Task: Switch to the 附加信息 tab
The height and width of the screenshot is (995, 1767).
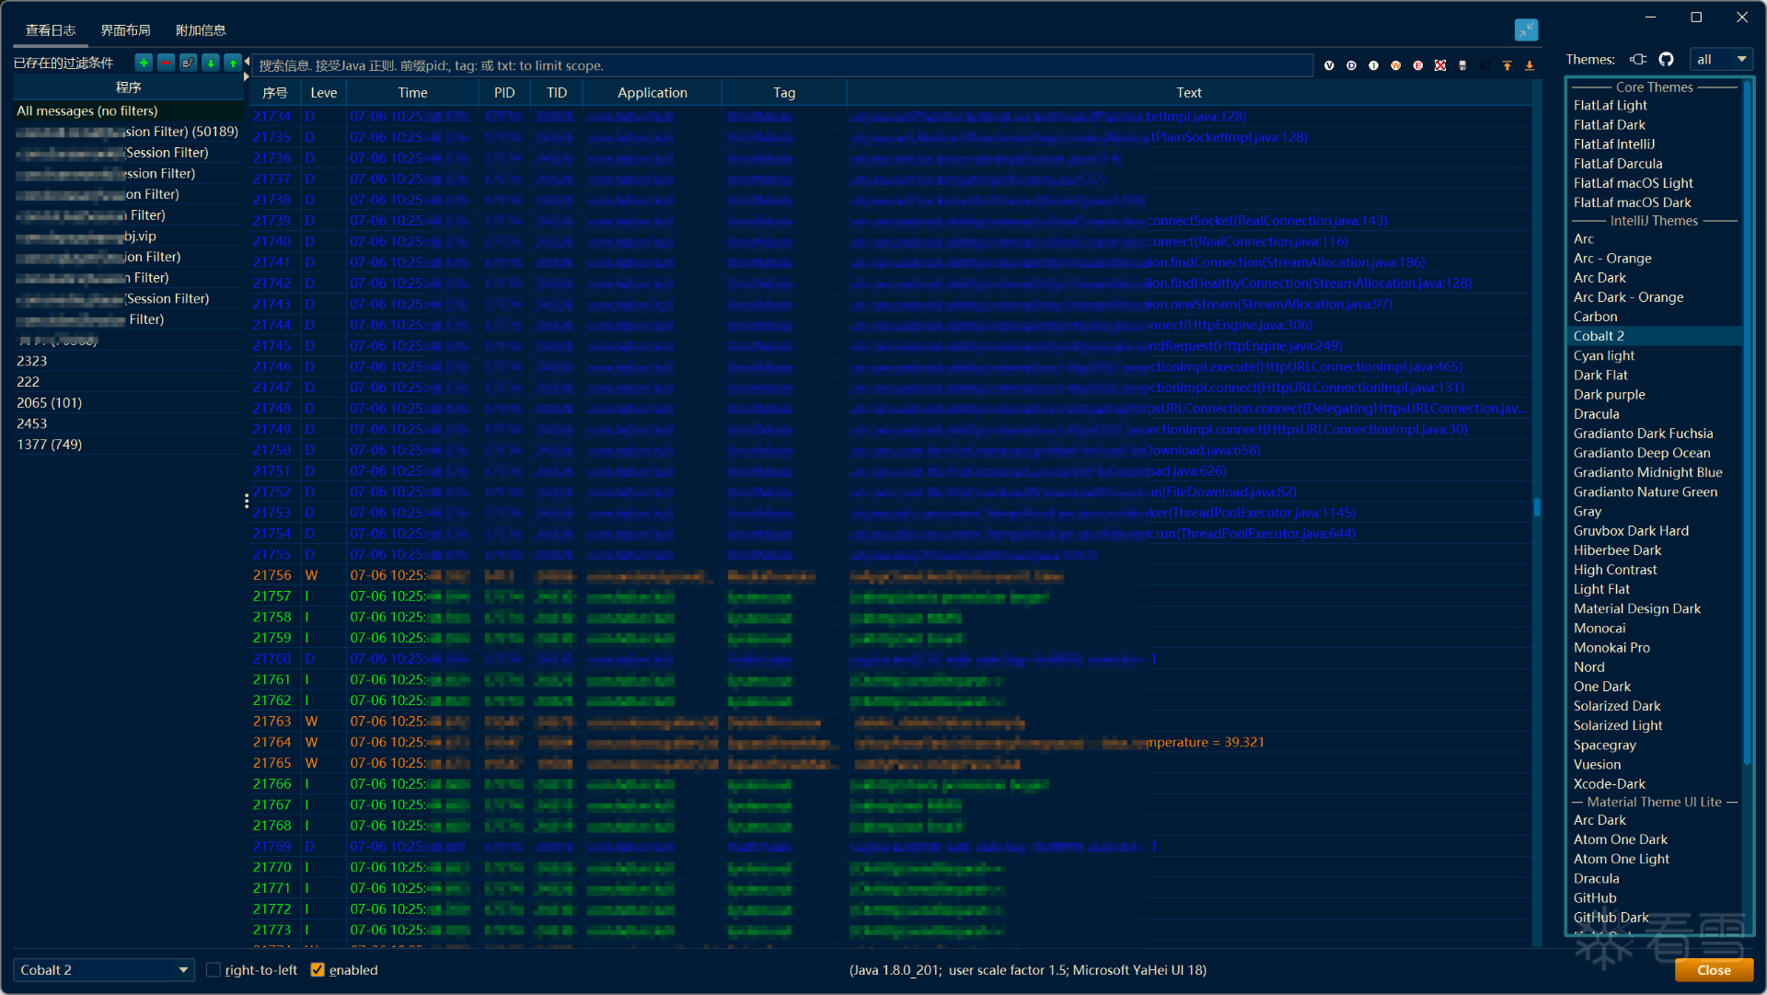Action: pos(201,30)
